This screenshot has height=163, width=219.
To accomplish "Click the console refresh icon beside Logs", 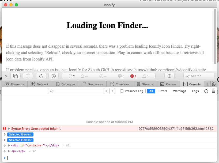I will pos(206,91).
